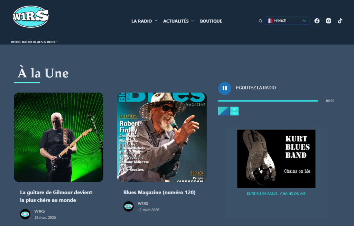Click the W1RS logo in header
The height and width of the screenshot is (226, 354).
click(x=30, y=16)
